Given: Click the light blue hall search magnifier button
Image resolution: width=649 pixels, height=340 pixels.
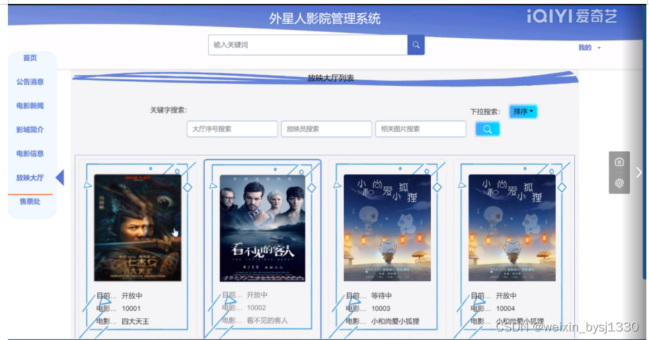Looking at the screenshot, I should point(488,129).
